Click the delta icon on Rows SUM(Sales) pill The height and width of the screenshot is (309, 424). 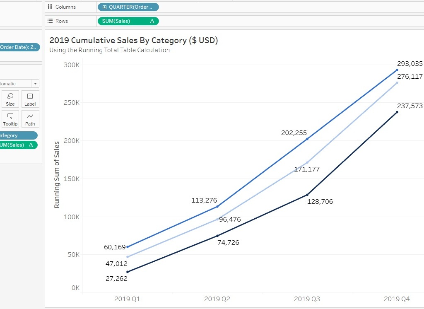click(x=152, y=21)
